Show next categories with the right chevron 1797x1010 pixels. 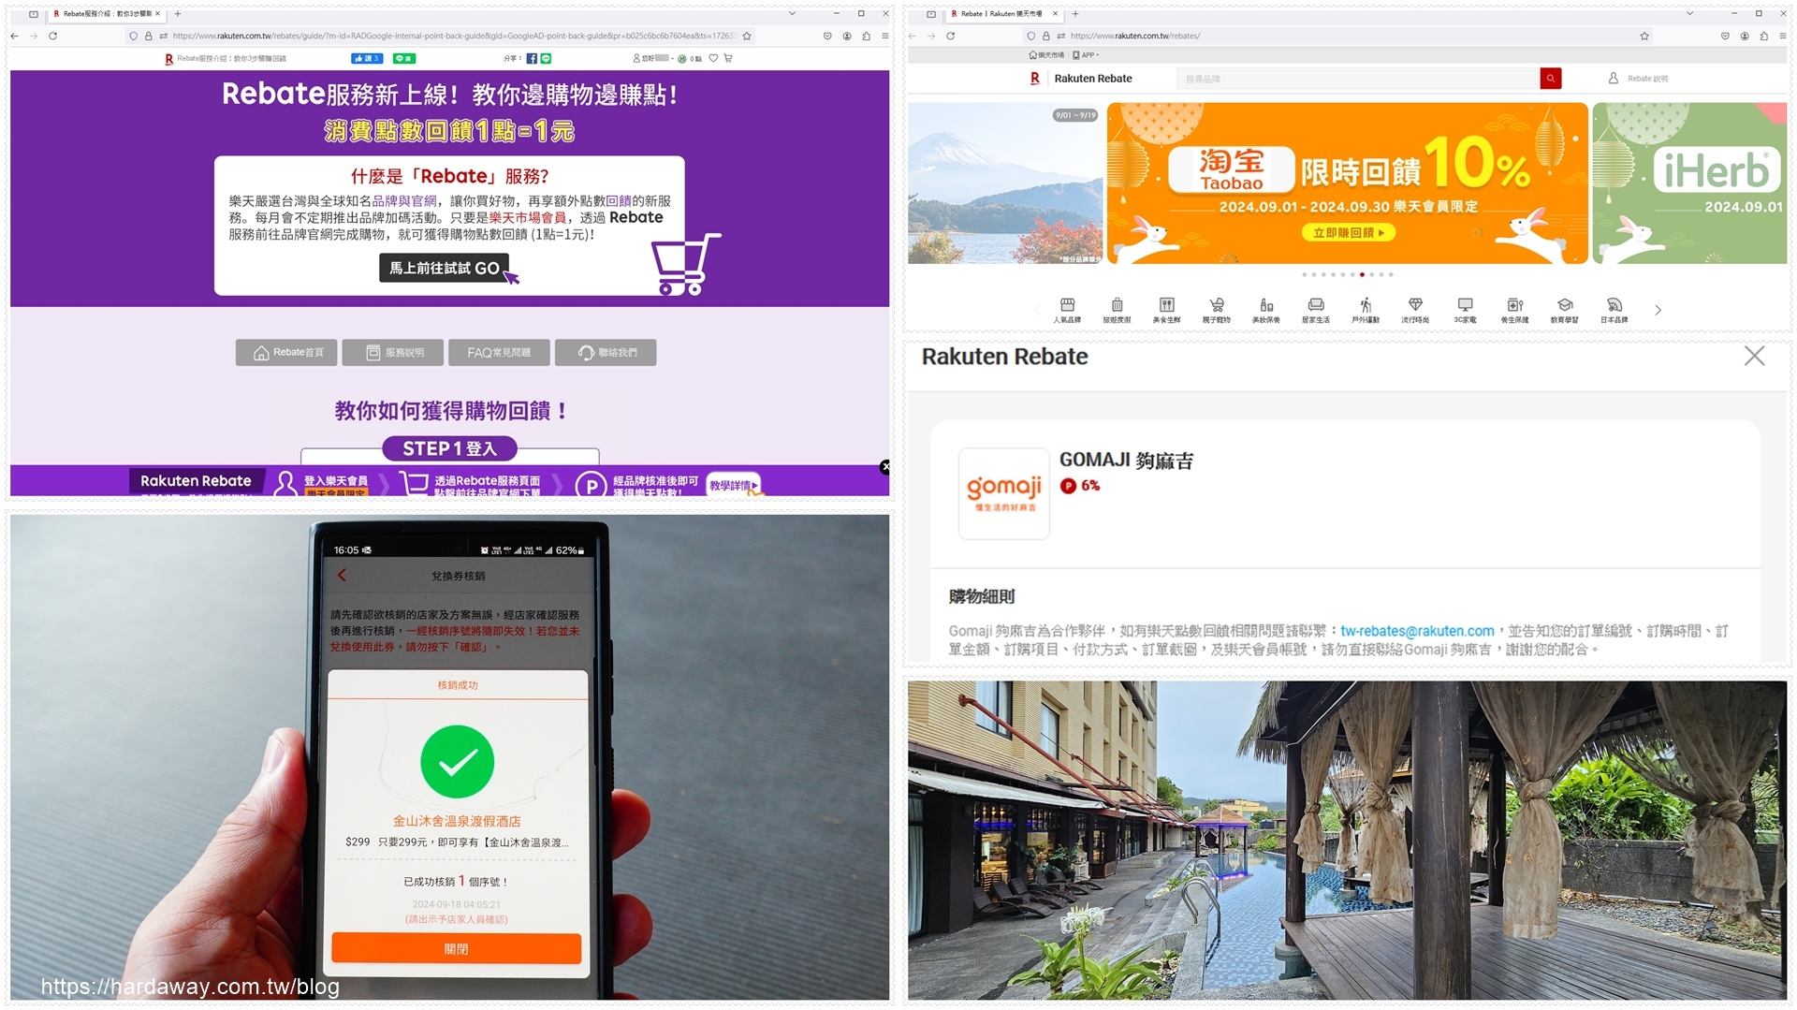click(x=1658, y=310)
